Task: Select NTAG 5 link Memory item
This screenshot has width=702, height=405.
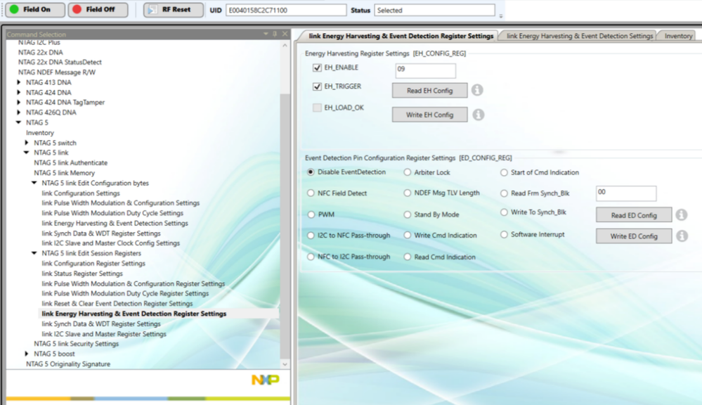Action: (x=65, y=173)
